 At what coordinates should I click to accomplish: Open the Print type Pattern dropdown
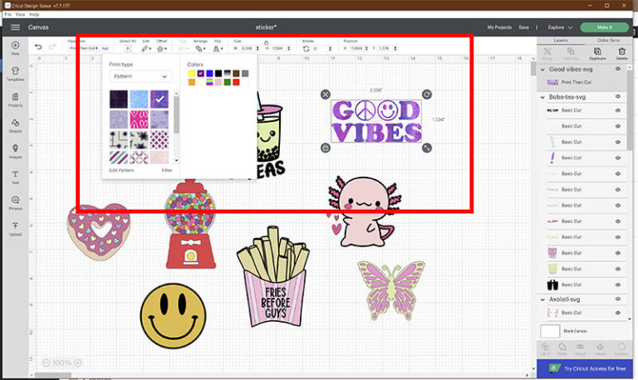pos(140,76)
